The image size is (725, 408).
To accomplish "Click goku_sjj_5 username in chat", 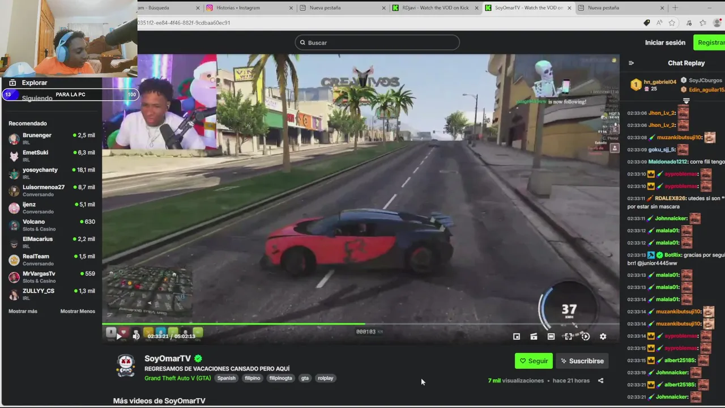I will tap(662, 150).
